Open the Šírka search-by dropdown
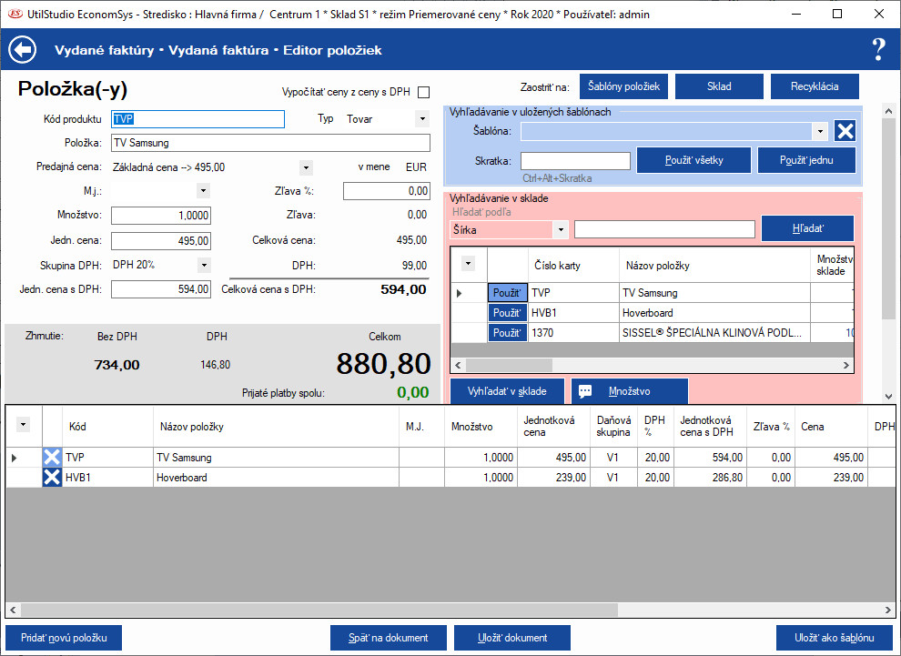Image resolution: width=901 pixels, height=656 pixels. (560, 230)
